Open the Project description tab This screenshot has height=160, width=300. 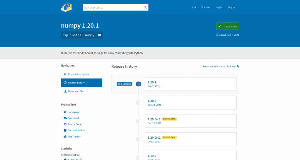[78, 74]
